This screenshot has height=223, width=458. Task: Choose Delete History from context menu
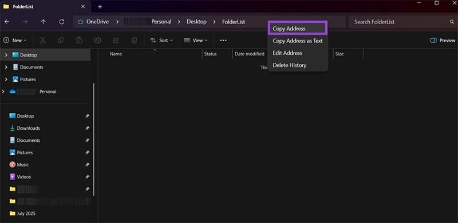click(x=298, y=65)
